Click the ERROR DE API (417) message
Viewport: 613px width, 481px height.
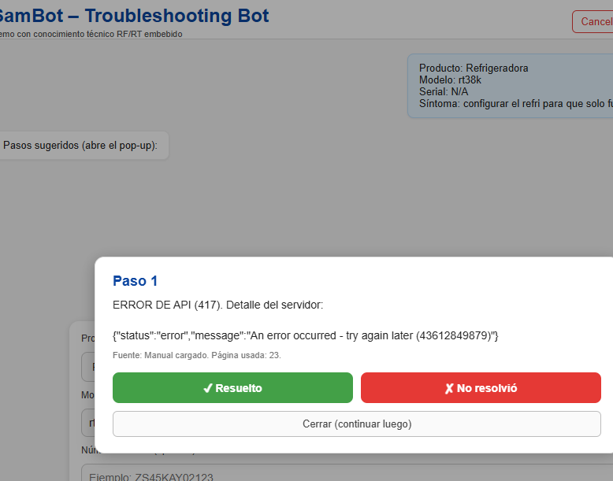[x=217, y=305]
